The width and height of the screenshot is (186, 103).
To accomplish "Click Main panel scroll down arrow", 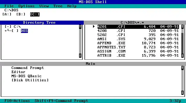I will click(182, 92).
